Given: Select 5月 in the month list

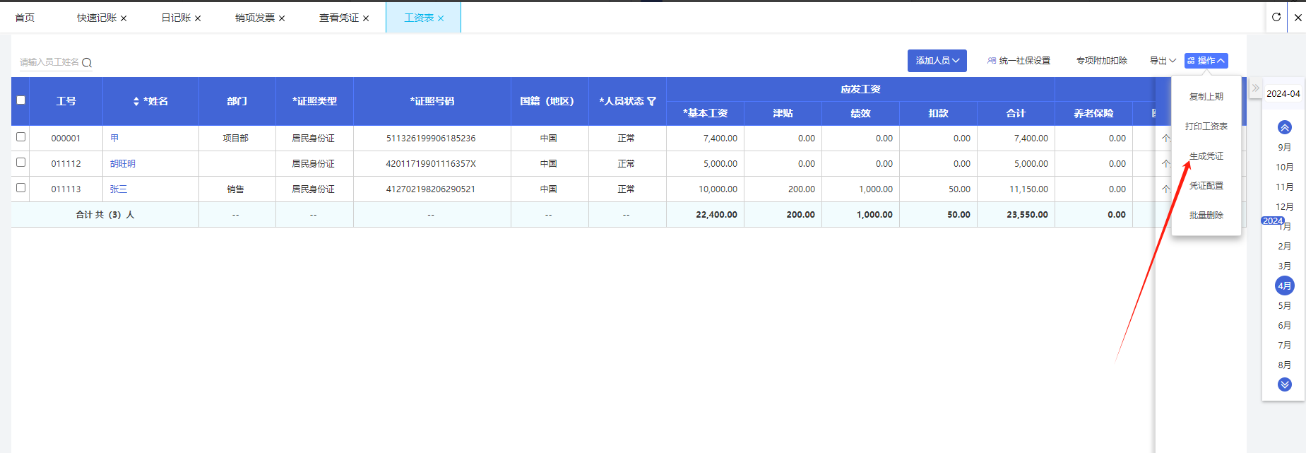Looking at the screenshot, I should 1285,305.
